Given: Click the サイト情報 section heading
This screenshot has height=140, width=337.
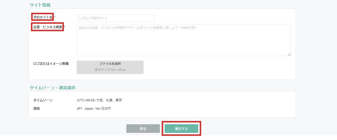Looking at the screenshot, I should (40, 5).
